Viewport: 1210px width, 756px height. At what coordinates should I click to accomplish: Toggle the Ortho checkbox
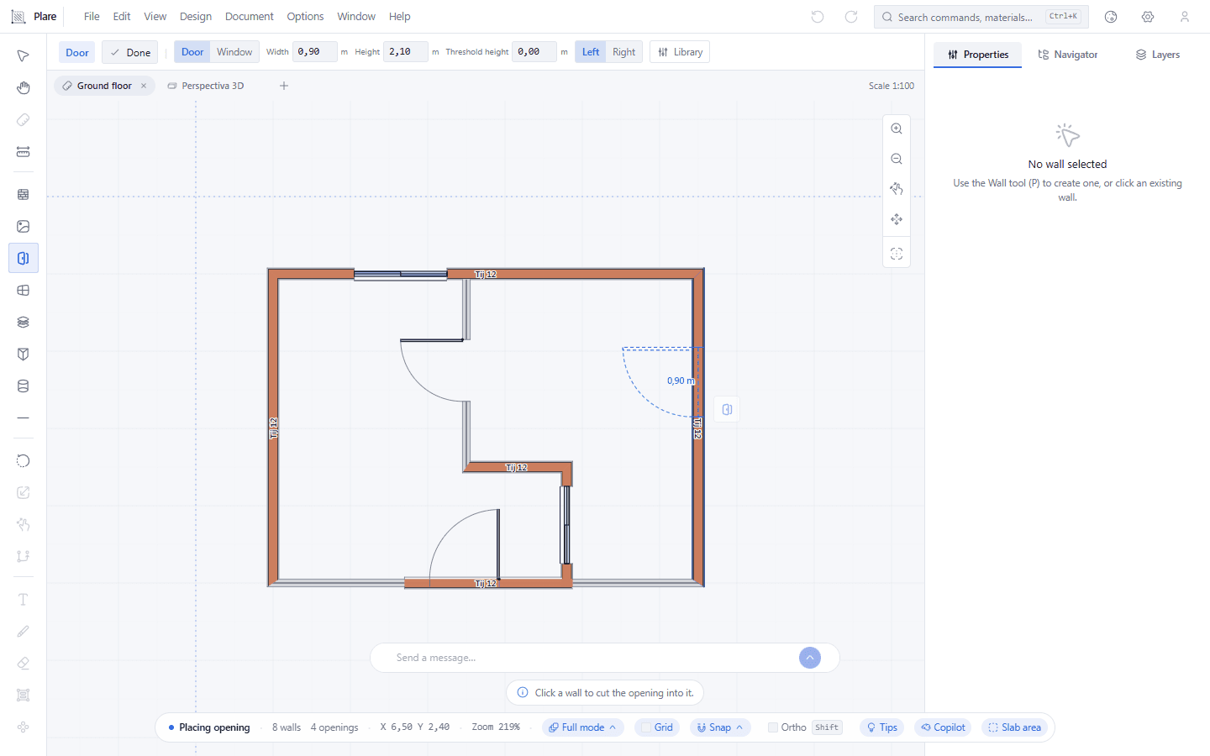point(773,727)
